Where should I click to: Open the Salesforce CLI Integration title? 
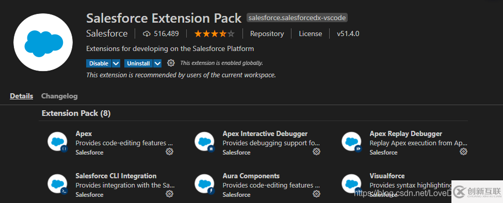116,176
